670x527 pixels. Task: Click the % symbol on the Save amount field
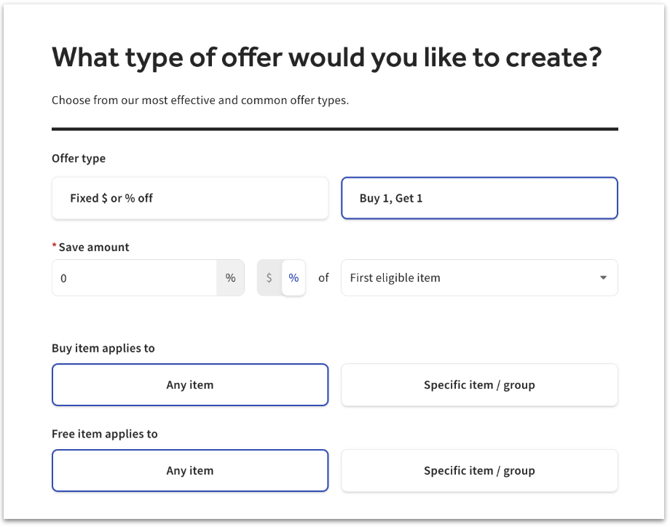coord(230,277)
